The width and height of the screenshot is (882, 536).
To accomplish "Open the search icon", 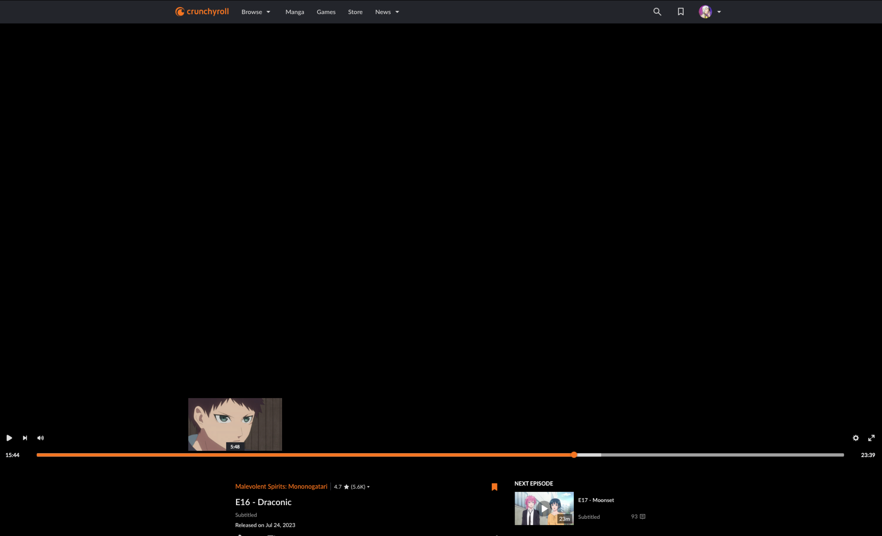I will click(x=657, y=12).
